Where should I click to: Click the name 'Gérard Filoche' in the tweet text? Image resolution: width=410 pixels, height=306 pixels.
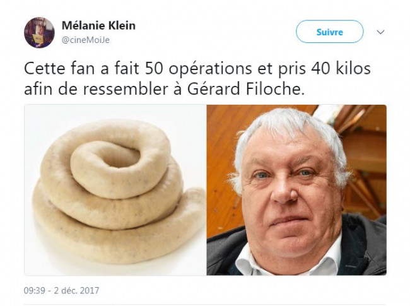point(246,89)
